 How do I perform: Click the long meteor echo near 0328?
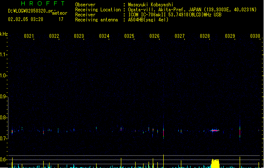[x=215, y=130]
